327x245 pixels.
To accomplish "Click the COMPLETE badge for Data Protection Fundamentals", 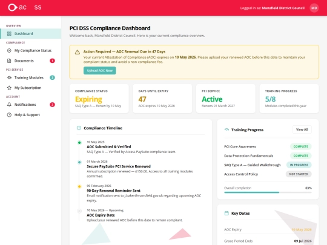I will pos(301,155).
